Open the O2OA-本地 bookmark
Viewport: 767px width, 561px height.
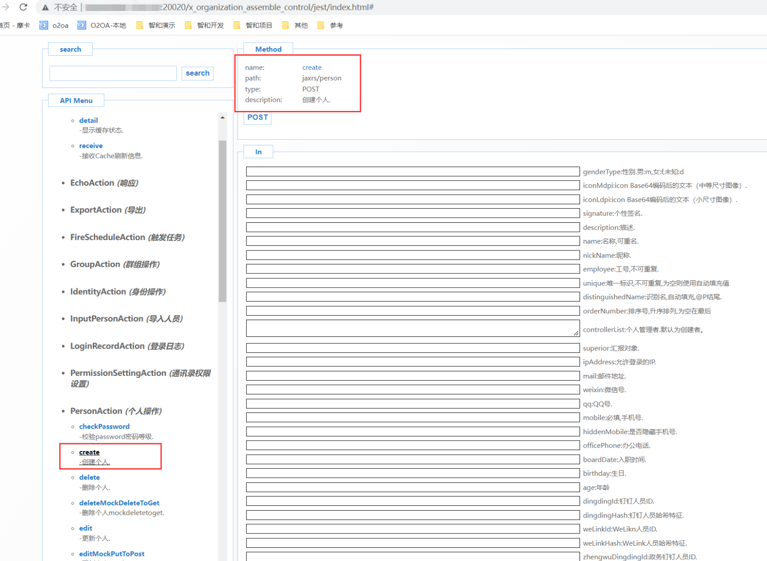click(102, 25)
